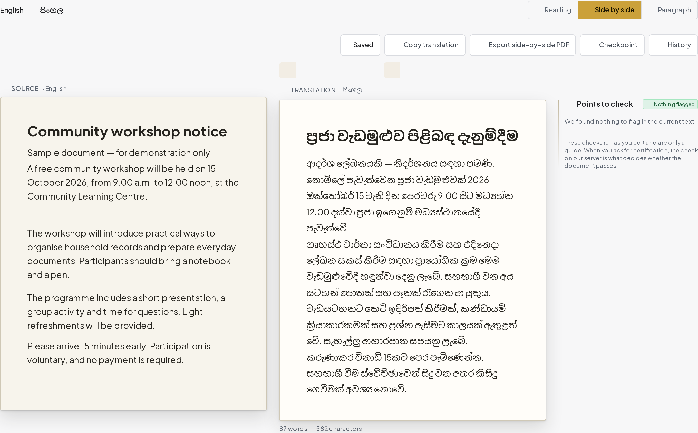Click source paragraph 'Please arrive 15 minutes early'
Image resolution: width=698 pixels, height=433 pixels.
coord(119,353)
